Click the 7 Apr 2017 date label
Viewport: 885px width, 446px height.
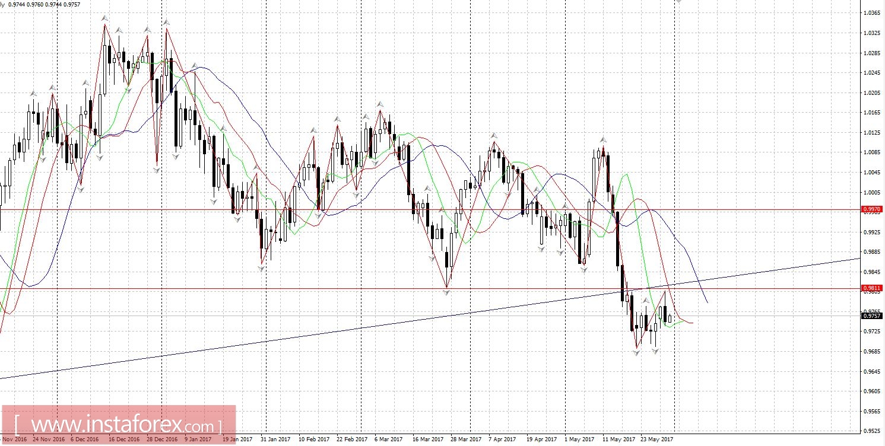[x=503, y=439]
